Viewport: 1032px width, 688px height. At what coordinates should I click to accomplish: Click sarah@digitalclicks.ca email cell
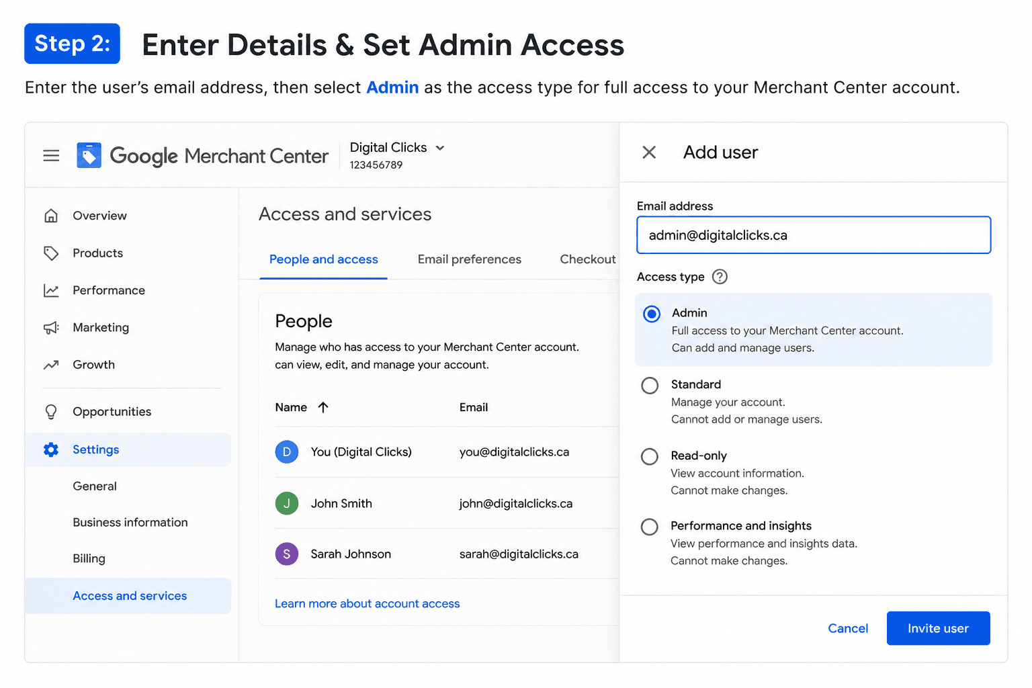pyautogui.click(x=519, y=554)
